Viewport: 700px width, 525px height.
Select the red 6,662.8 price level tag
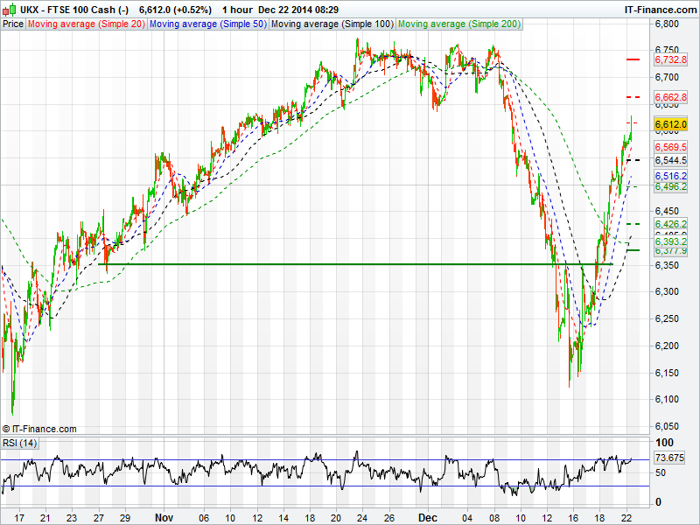[x=670, y=96]
